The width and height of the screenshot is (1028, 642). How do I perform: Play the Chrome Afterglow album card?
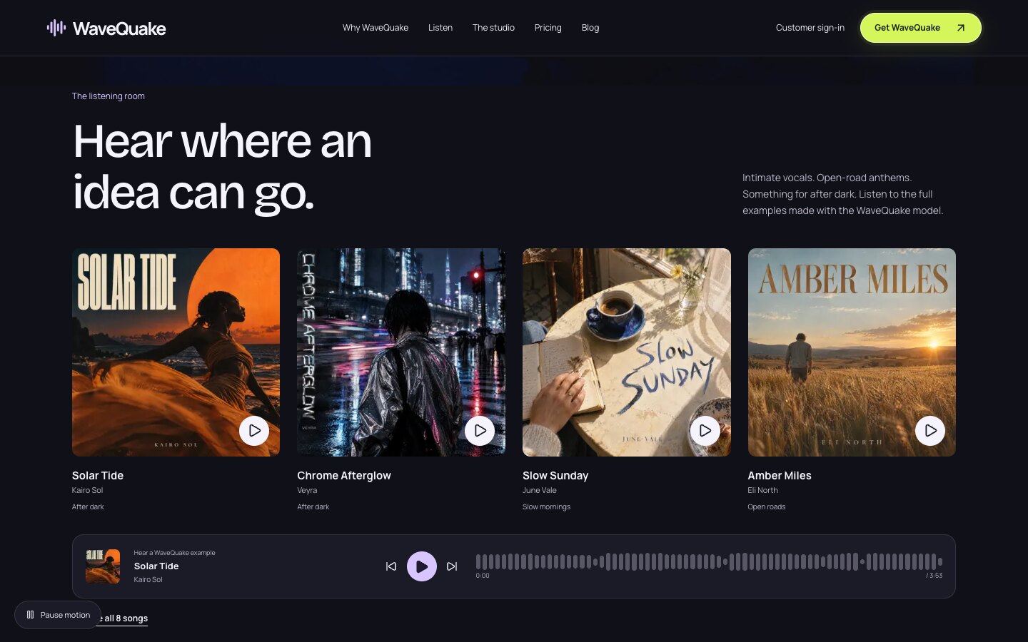click(x=480, y=431)
